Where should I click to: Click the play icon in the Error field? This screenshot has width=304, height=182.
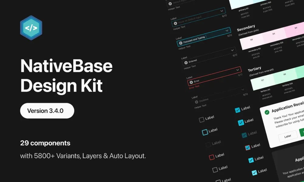pos(191,82)
